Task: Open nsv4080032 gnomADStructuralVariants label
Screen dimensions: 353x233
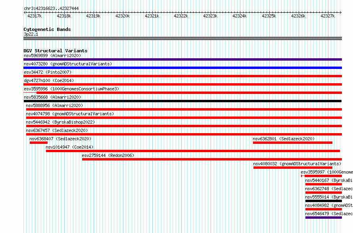Action: (x=297, y=164)
